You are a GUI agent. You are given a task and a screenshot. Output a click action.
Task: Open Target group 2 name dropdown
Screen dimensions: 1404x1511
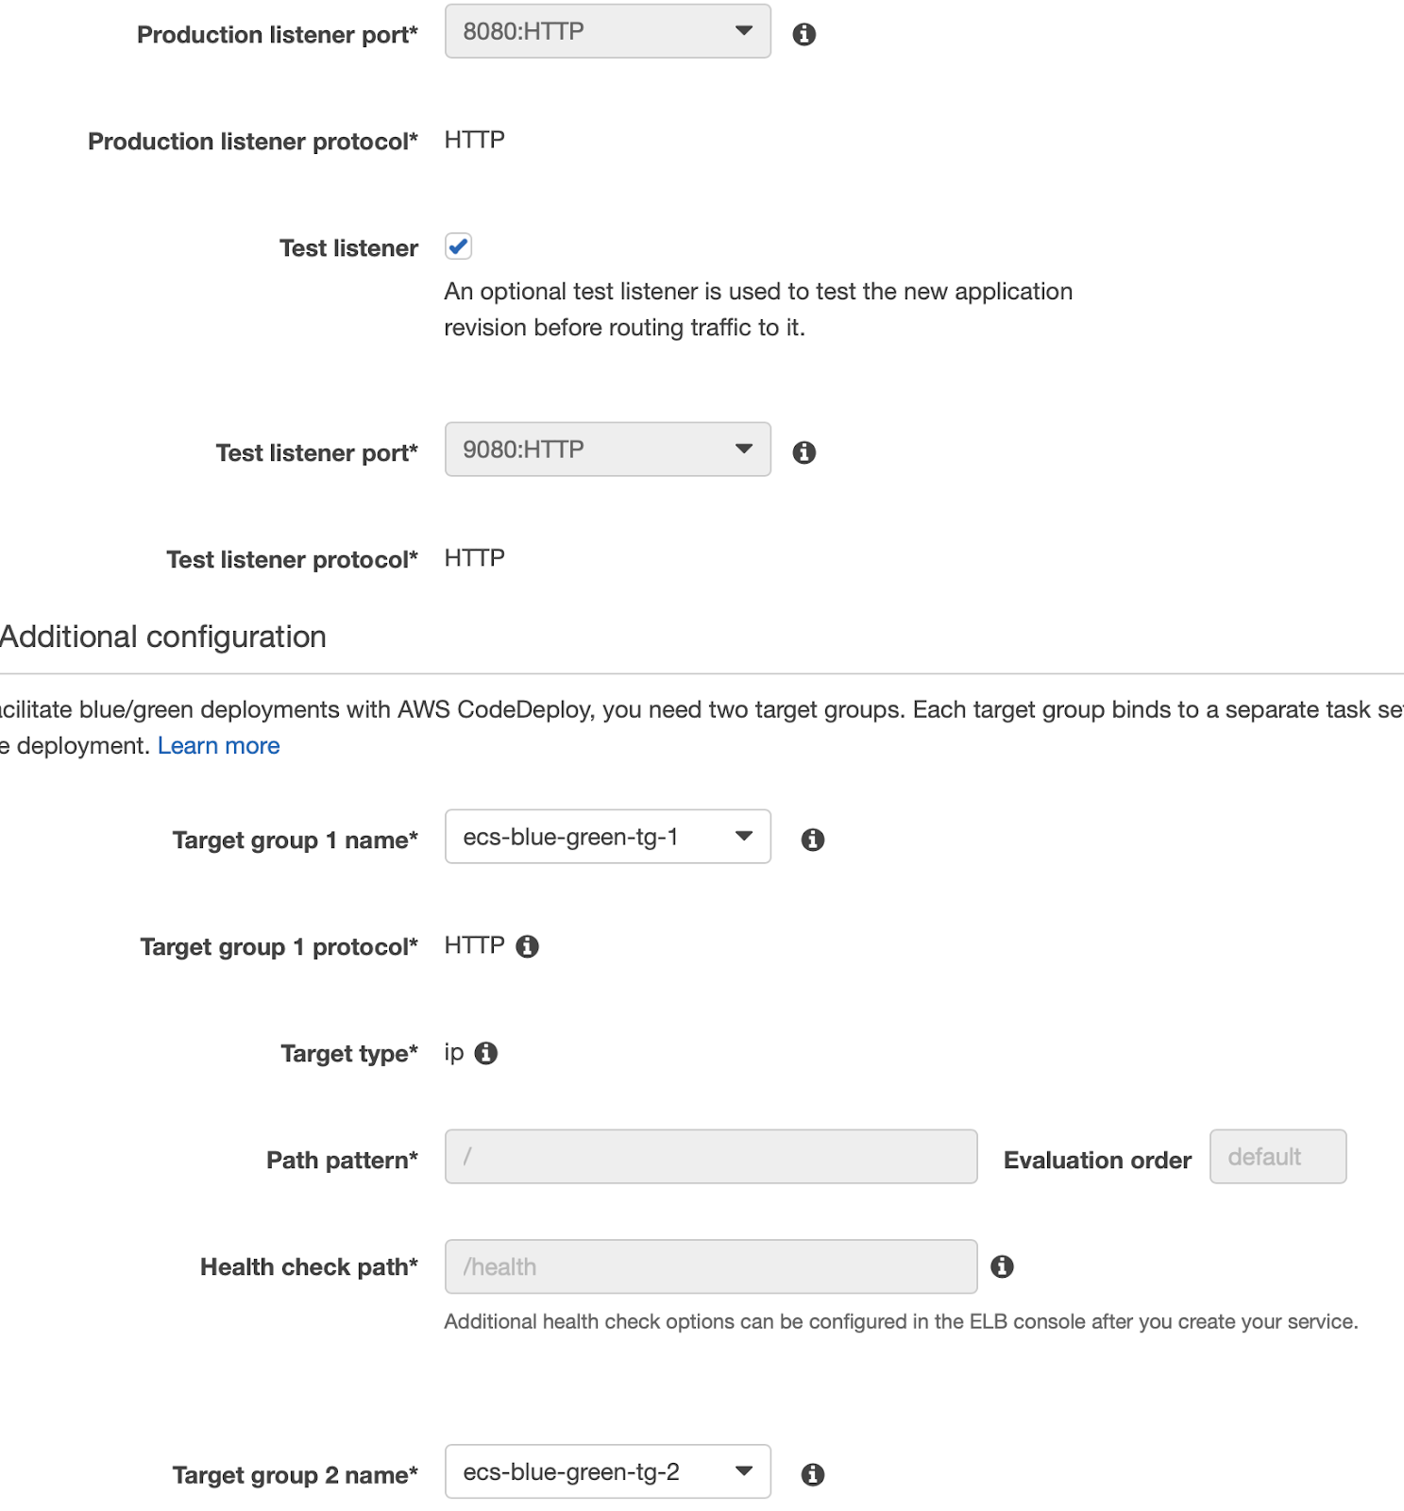click(607, 1471)
